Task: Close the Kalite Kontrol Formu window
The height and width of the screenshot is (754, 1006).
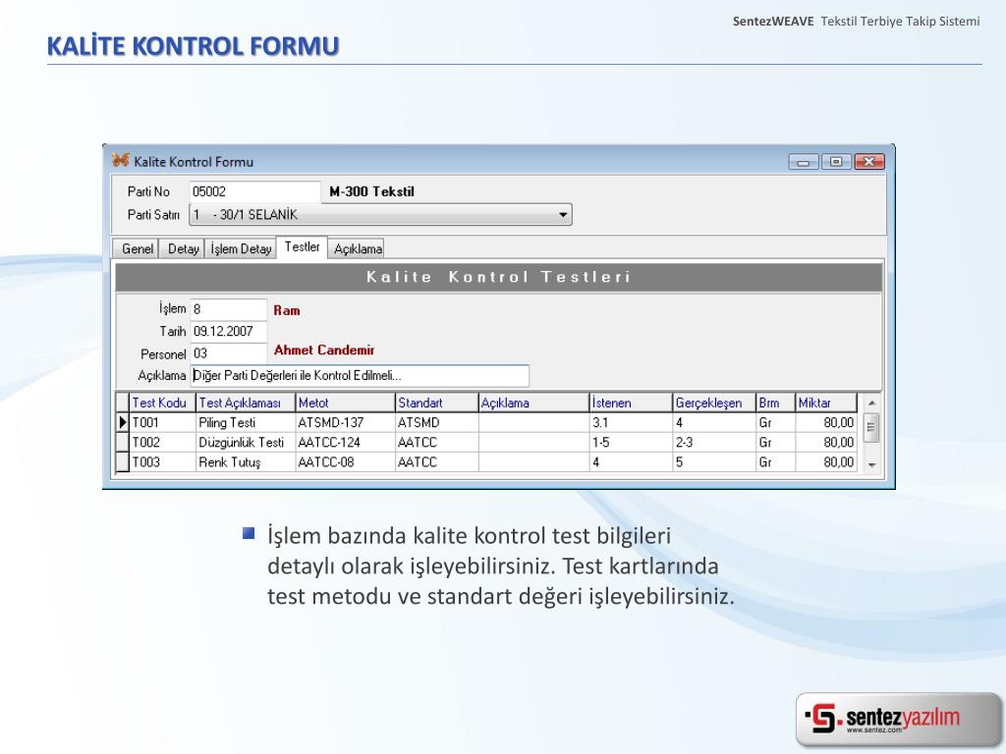Action: coord(869,162)
